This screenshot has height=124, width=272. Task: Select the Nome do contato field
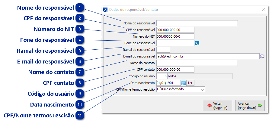(x=197, y=63)
